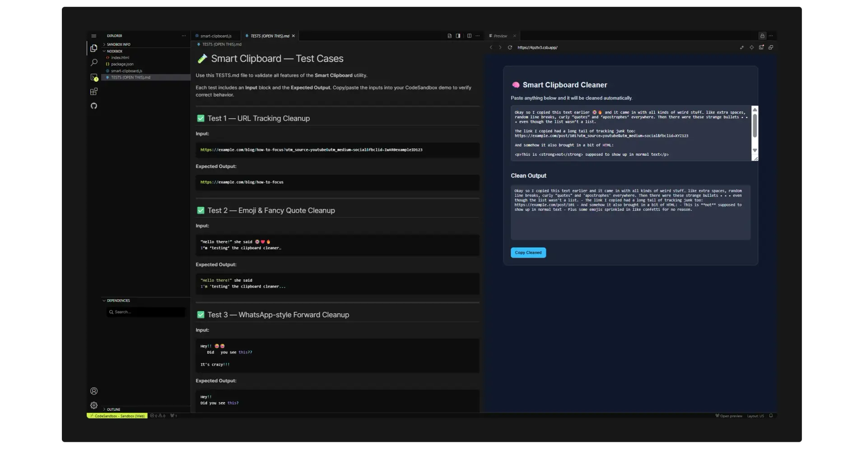Open preview in new window icon
The height and width of the screenshot is (455, 867).
pyautogui.click(x=771, y=47)
